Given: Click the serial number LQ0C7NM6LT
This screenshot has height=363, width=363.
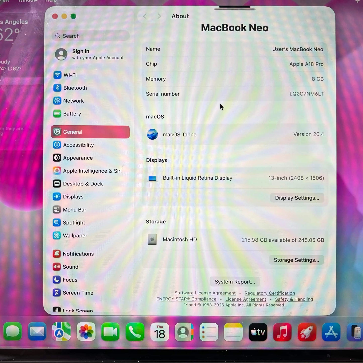Looking at the screenshot, I should (x=306, y=94).
